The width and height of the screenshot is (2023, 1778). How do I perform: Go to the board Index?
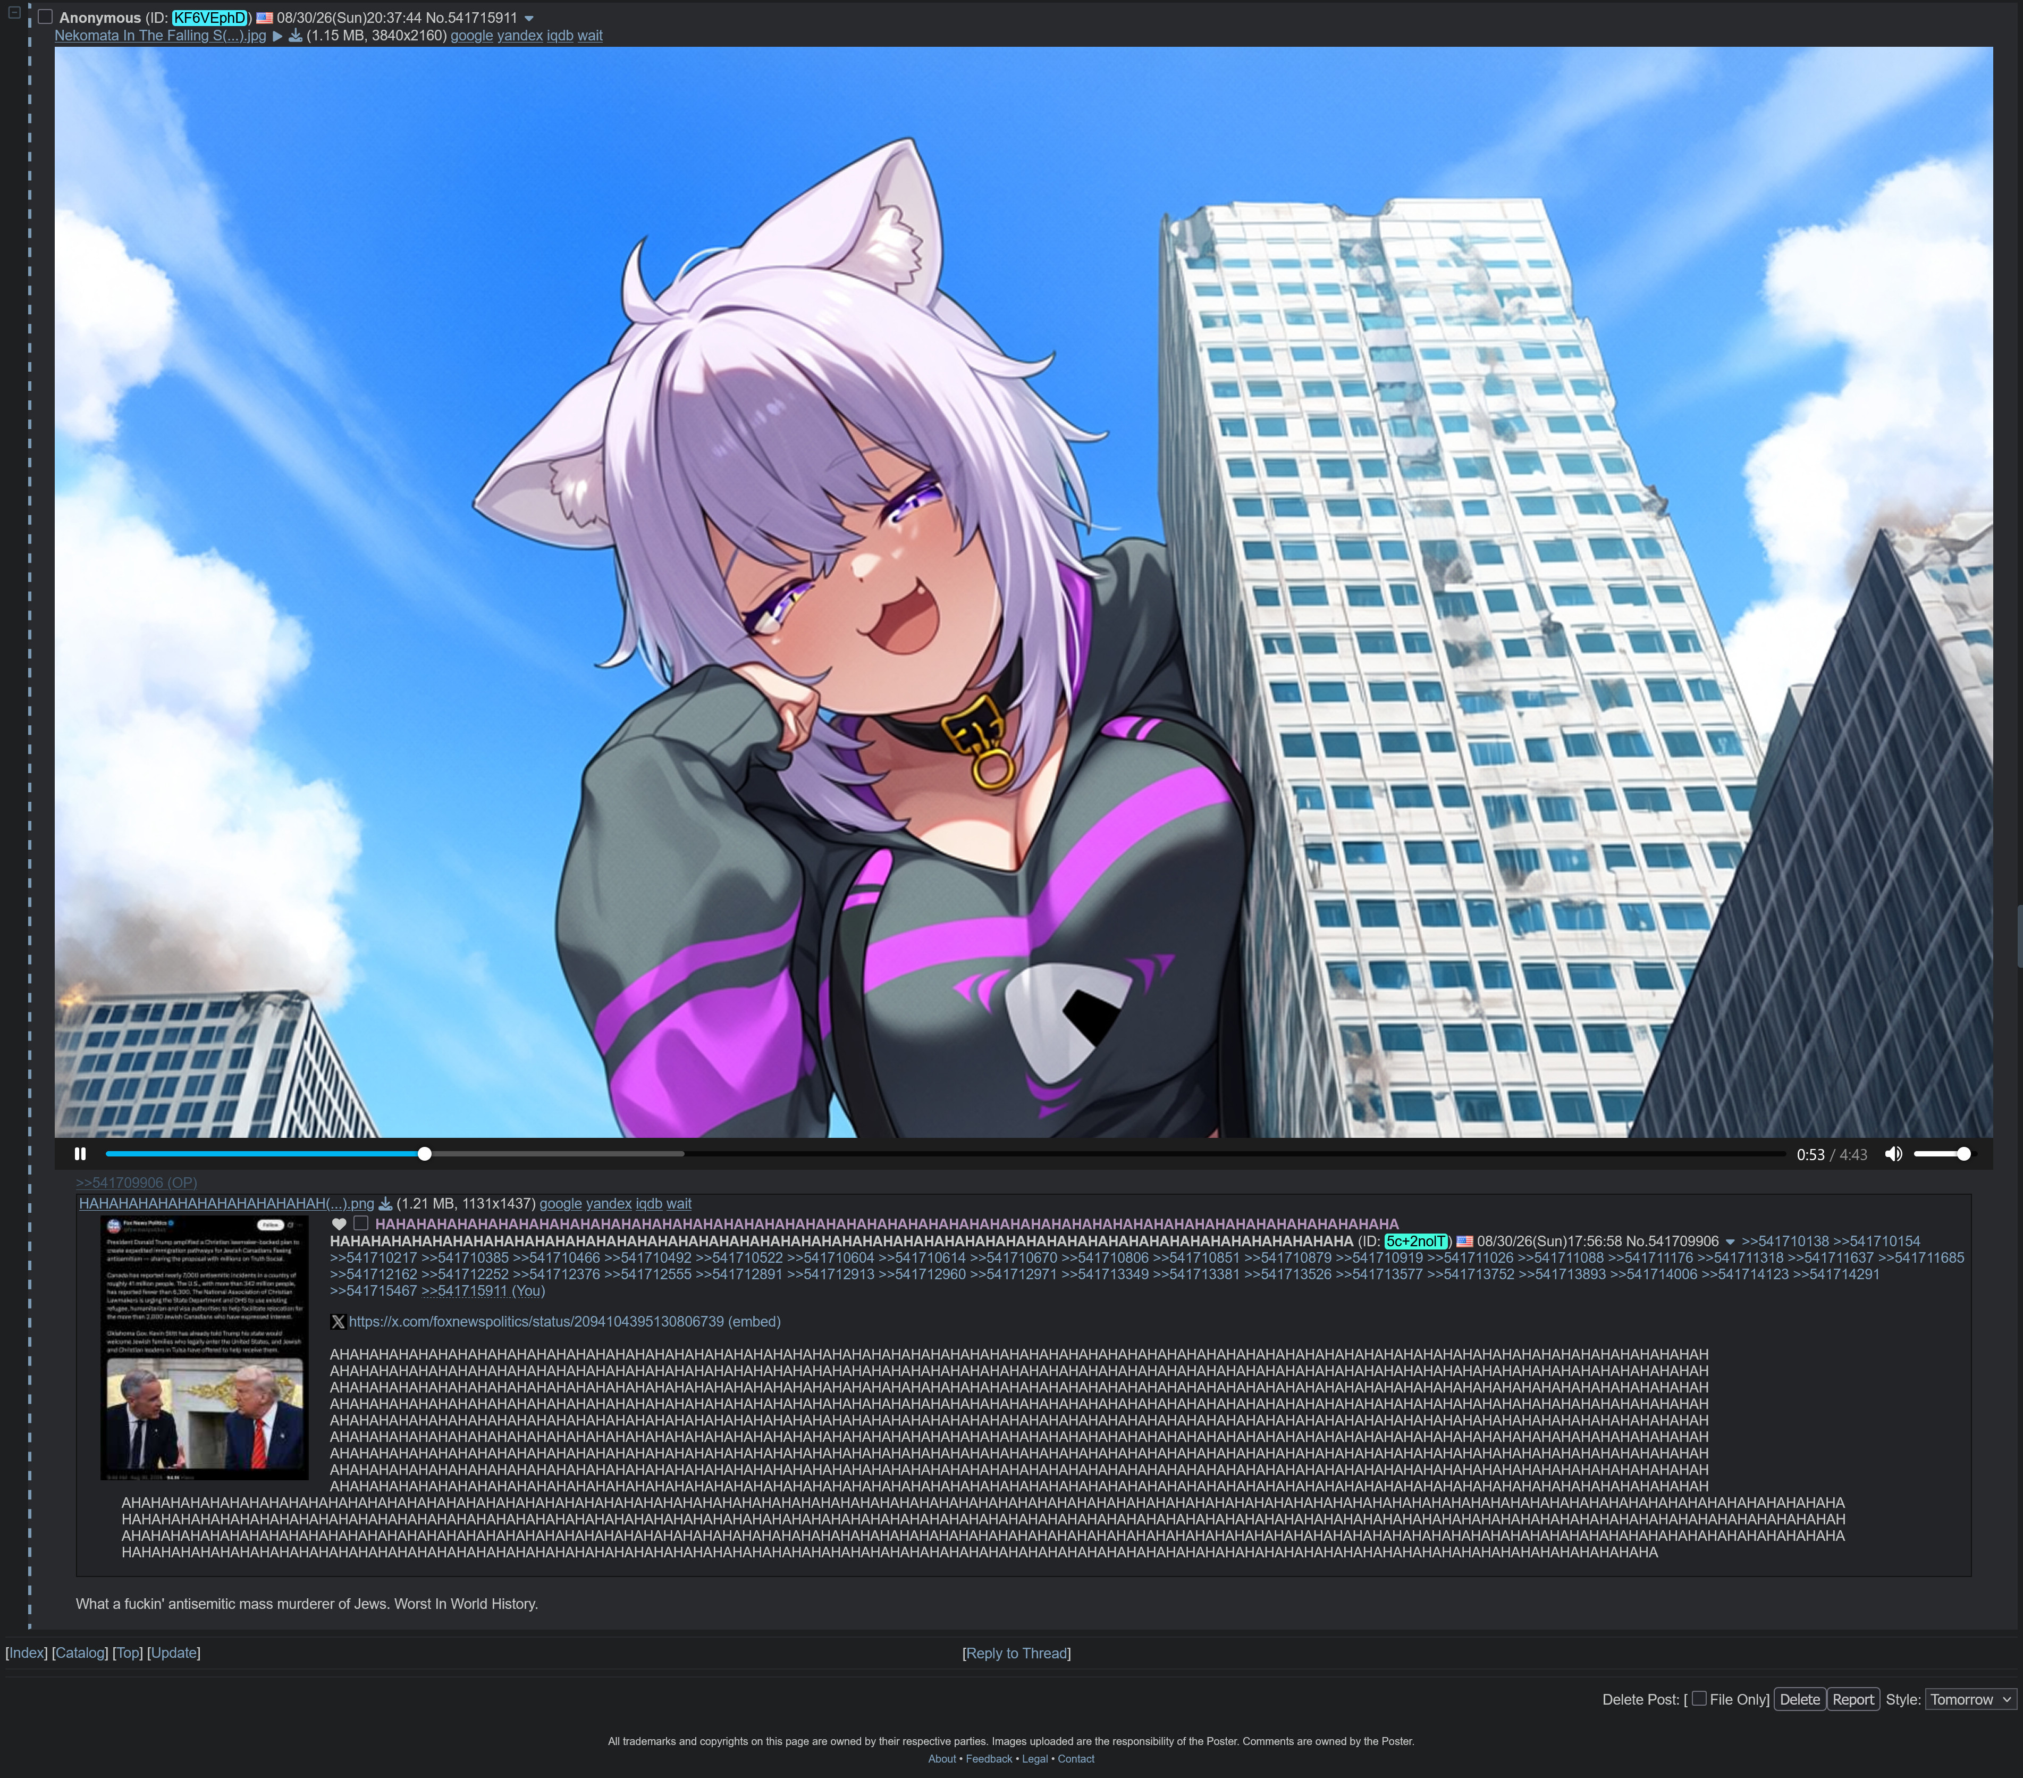[x=27, y=1653]
